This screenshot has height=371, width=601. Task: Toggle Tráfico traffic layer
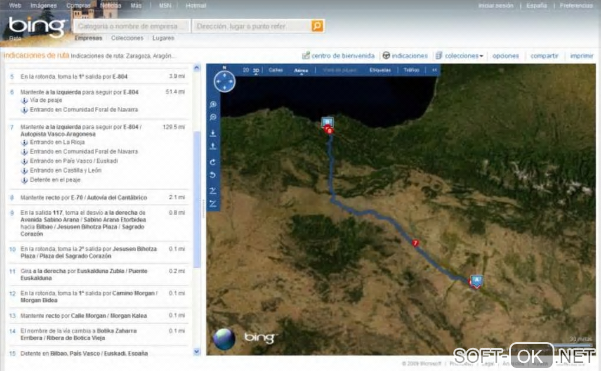pyautogui.click(x=411, y=70)
